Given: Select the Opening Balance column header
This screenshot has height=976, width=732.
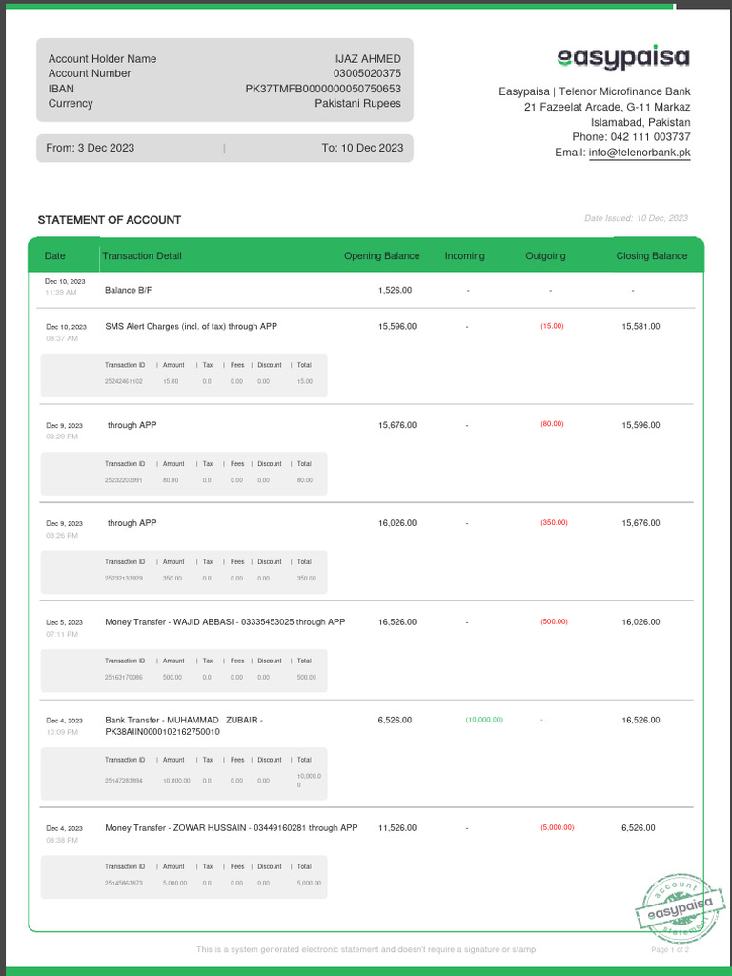Looking at the screenshot, I should tap(381, 255).
